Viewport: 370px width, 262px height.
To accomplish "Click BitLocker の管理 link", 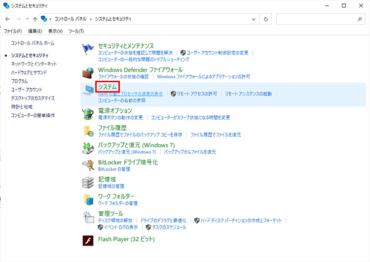I will click(x=114, y=169).
